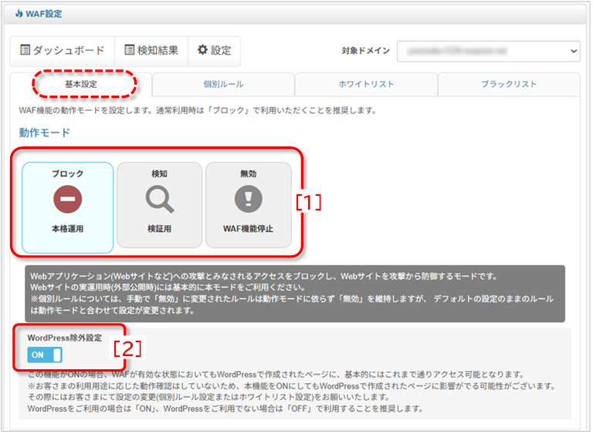Click the red ブロック minus icon
Screen dimensions: 593x434
point(68,199)
